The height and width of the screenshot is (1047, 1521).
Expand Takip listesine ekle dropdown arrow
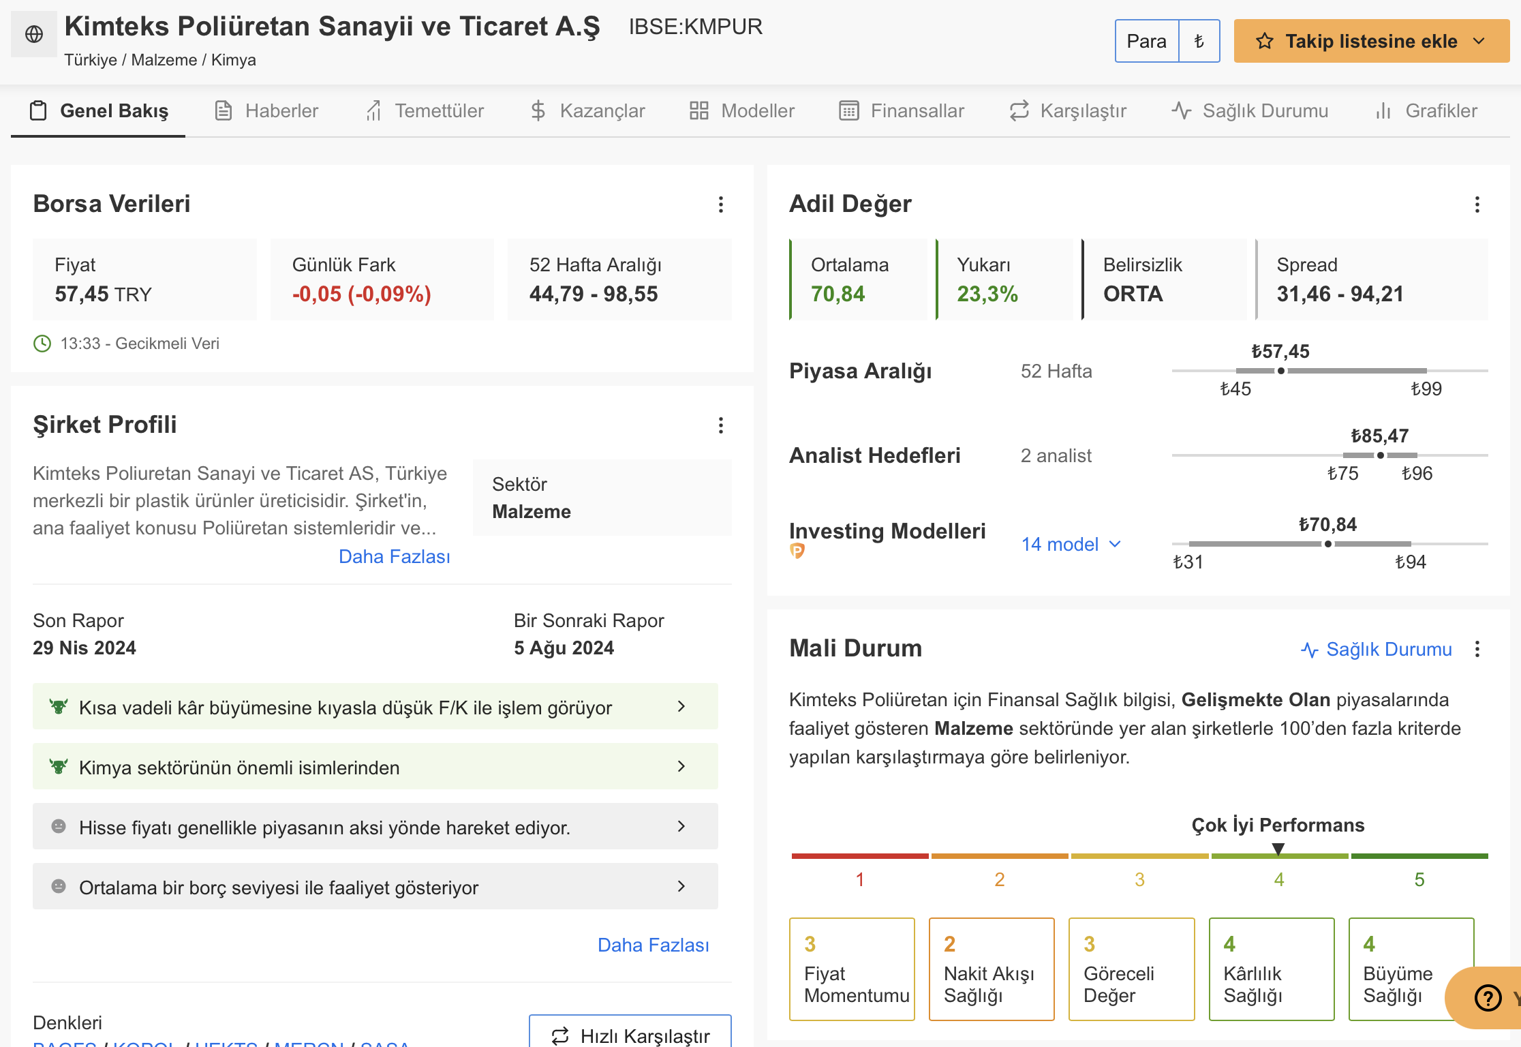[1479, 41]
